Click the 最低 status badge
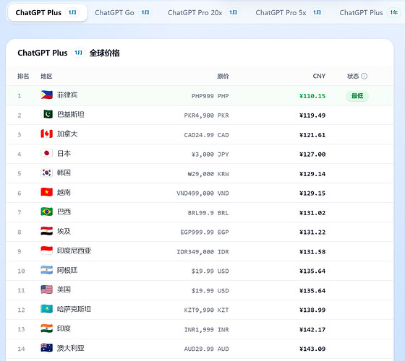Screen dimensions: 405x361 click(x=357, y=96)
